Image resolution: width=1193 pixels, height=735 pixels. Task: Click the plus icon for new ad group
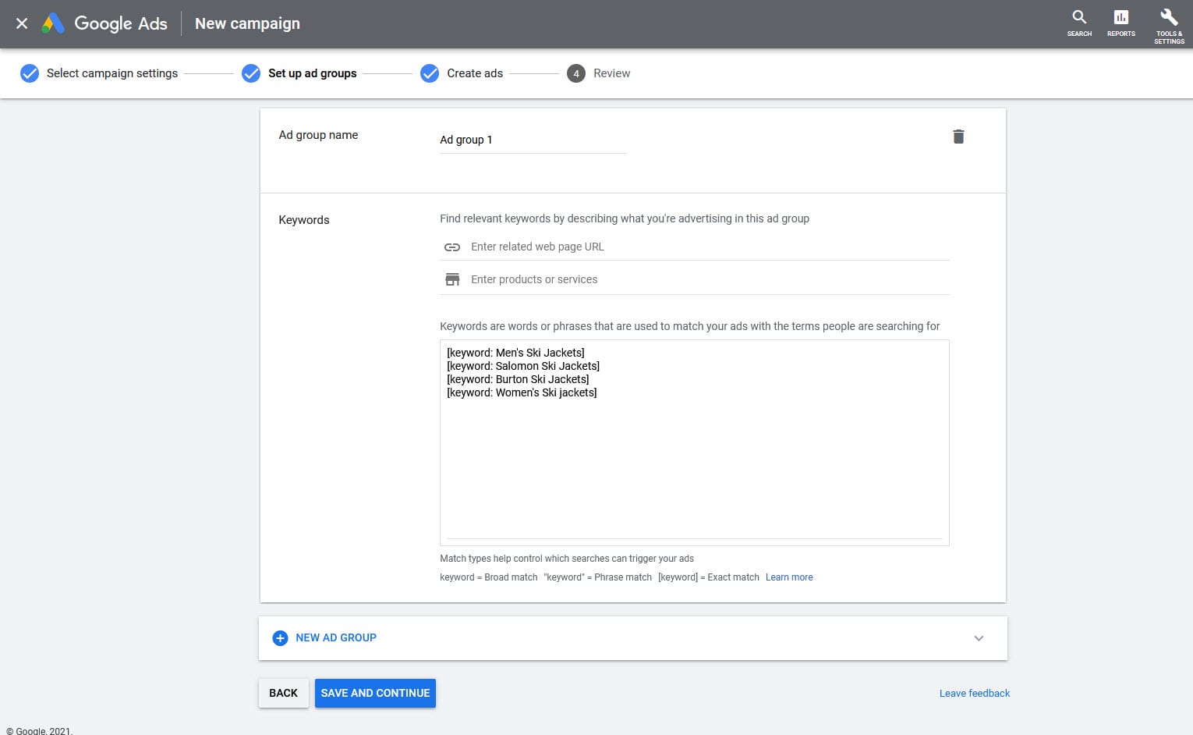[280, 638]
